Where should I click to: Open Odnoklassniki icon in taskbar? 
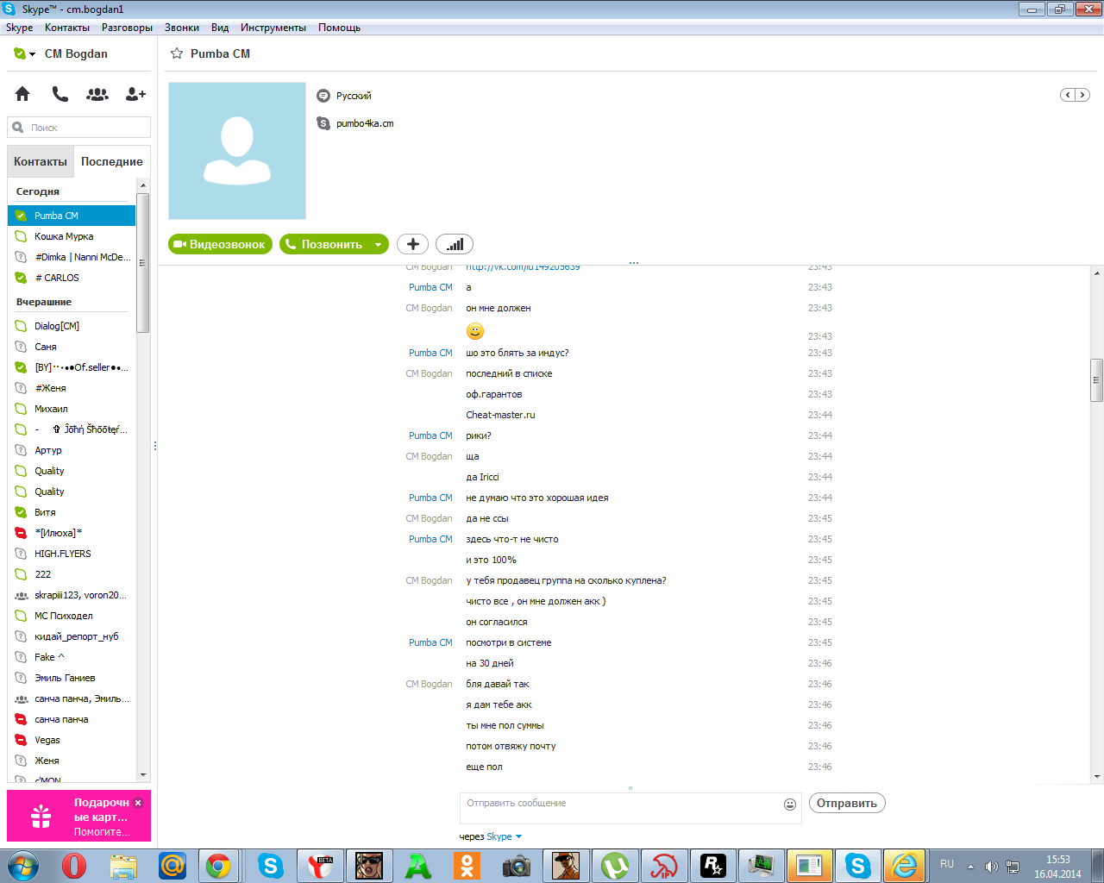(x=467, y=865)
